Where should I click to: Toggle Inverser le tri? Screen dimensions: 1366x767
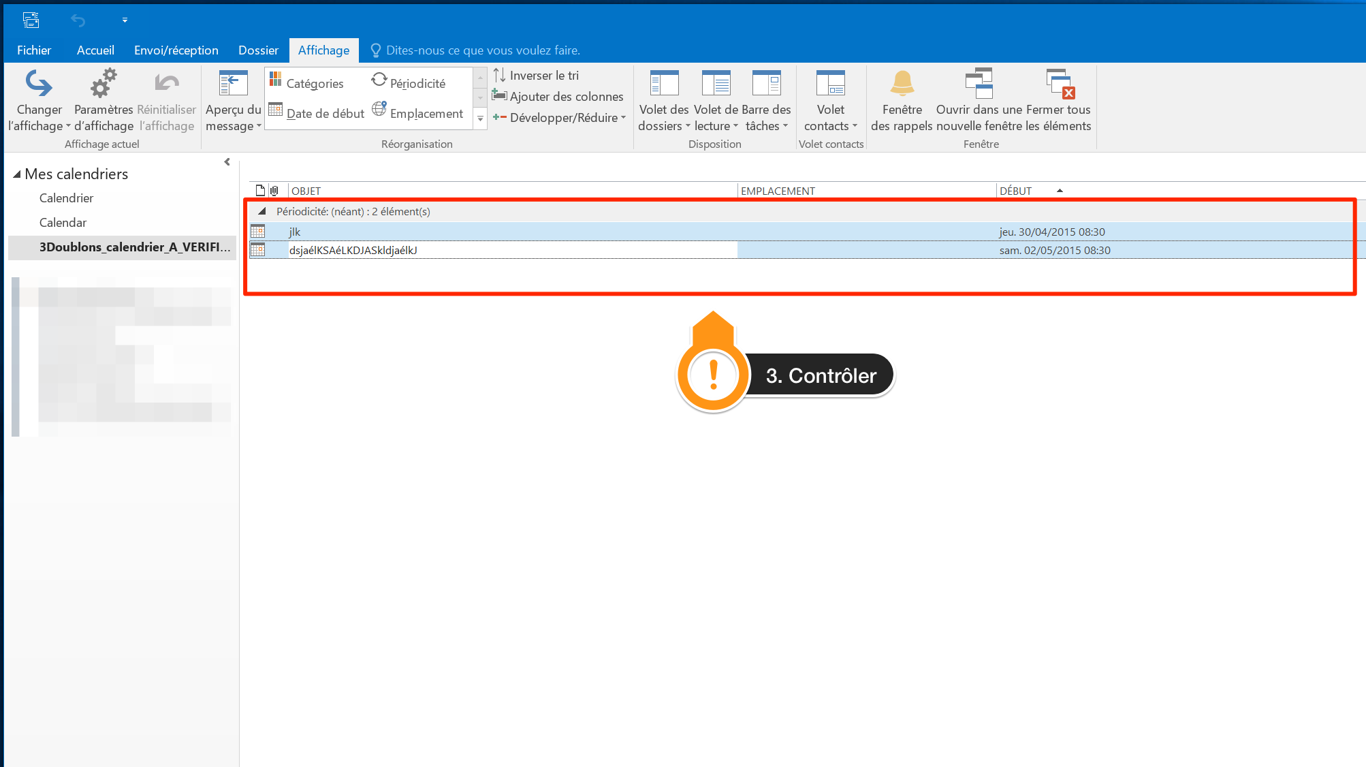(536, 76)
